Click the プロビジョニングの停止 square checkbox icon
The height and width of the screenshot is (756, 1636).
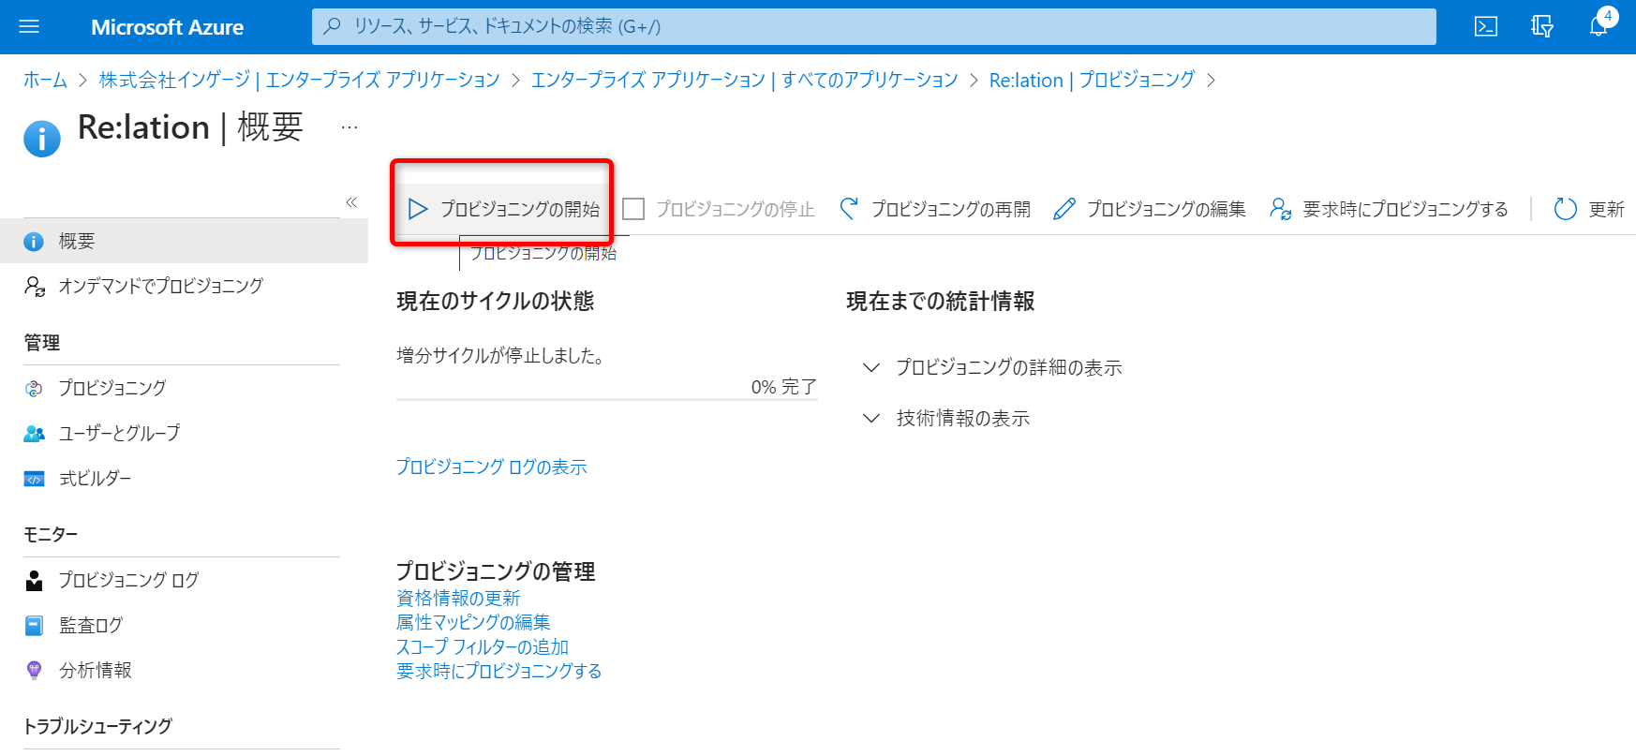pos(634,209)
